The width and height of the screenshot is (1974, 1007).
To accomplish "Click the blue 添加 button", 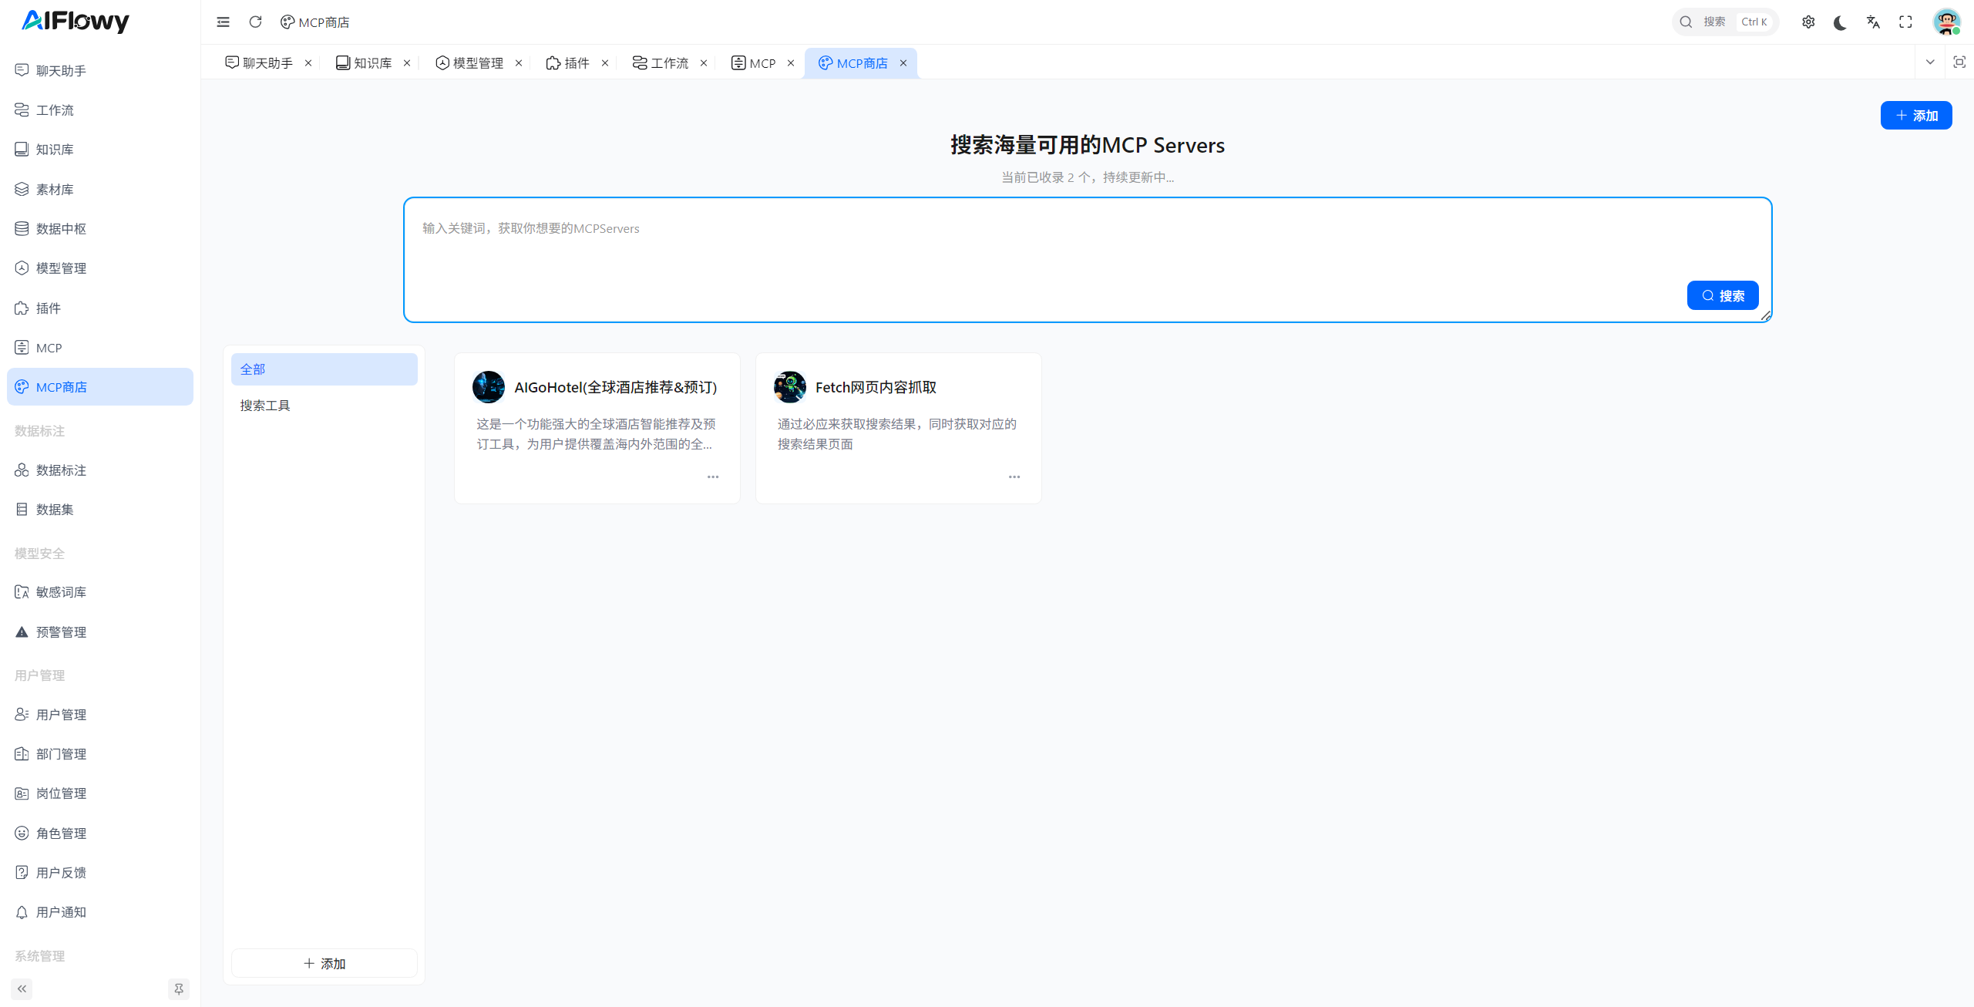I will point(1917,115).
